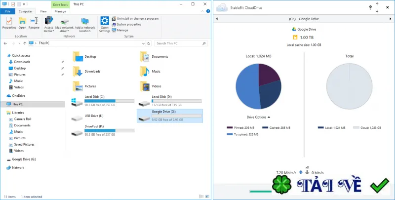Open the CloudDrive settings gear icon
Image resolution: width=395 pixels, height=200 pixels.
click(x=370, y=7)
